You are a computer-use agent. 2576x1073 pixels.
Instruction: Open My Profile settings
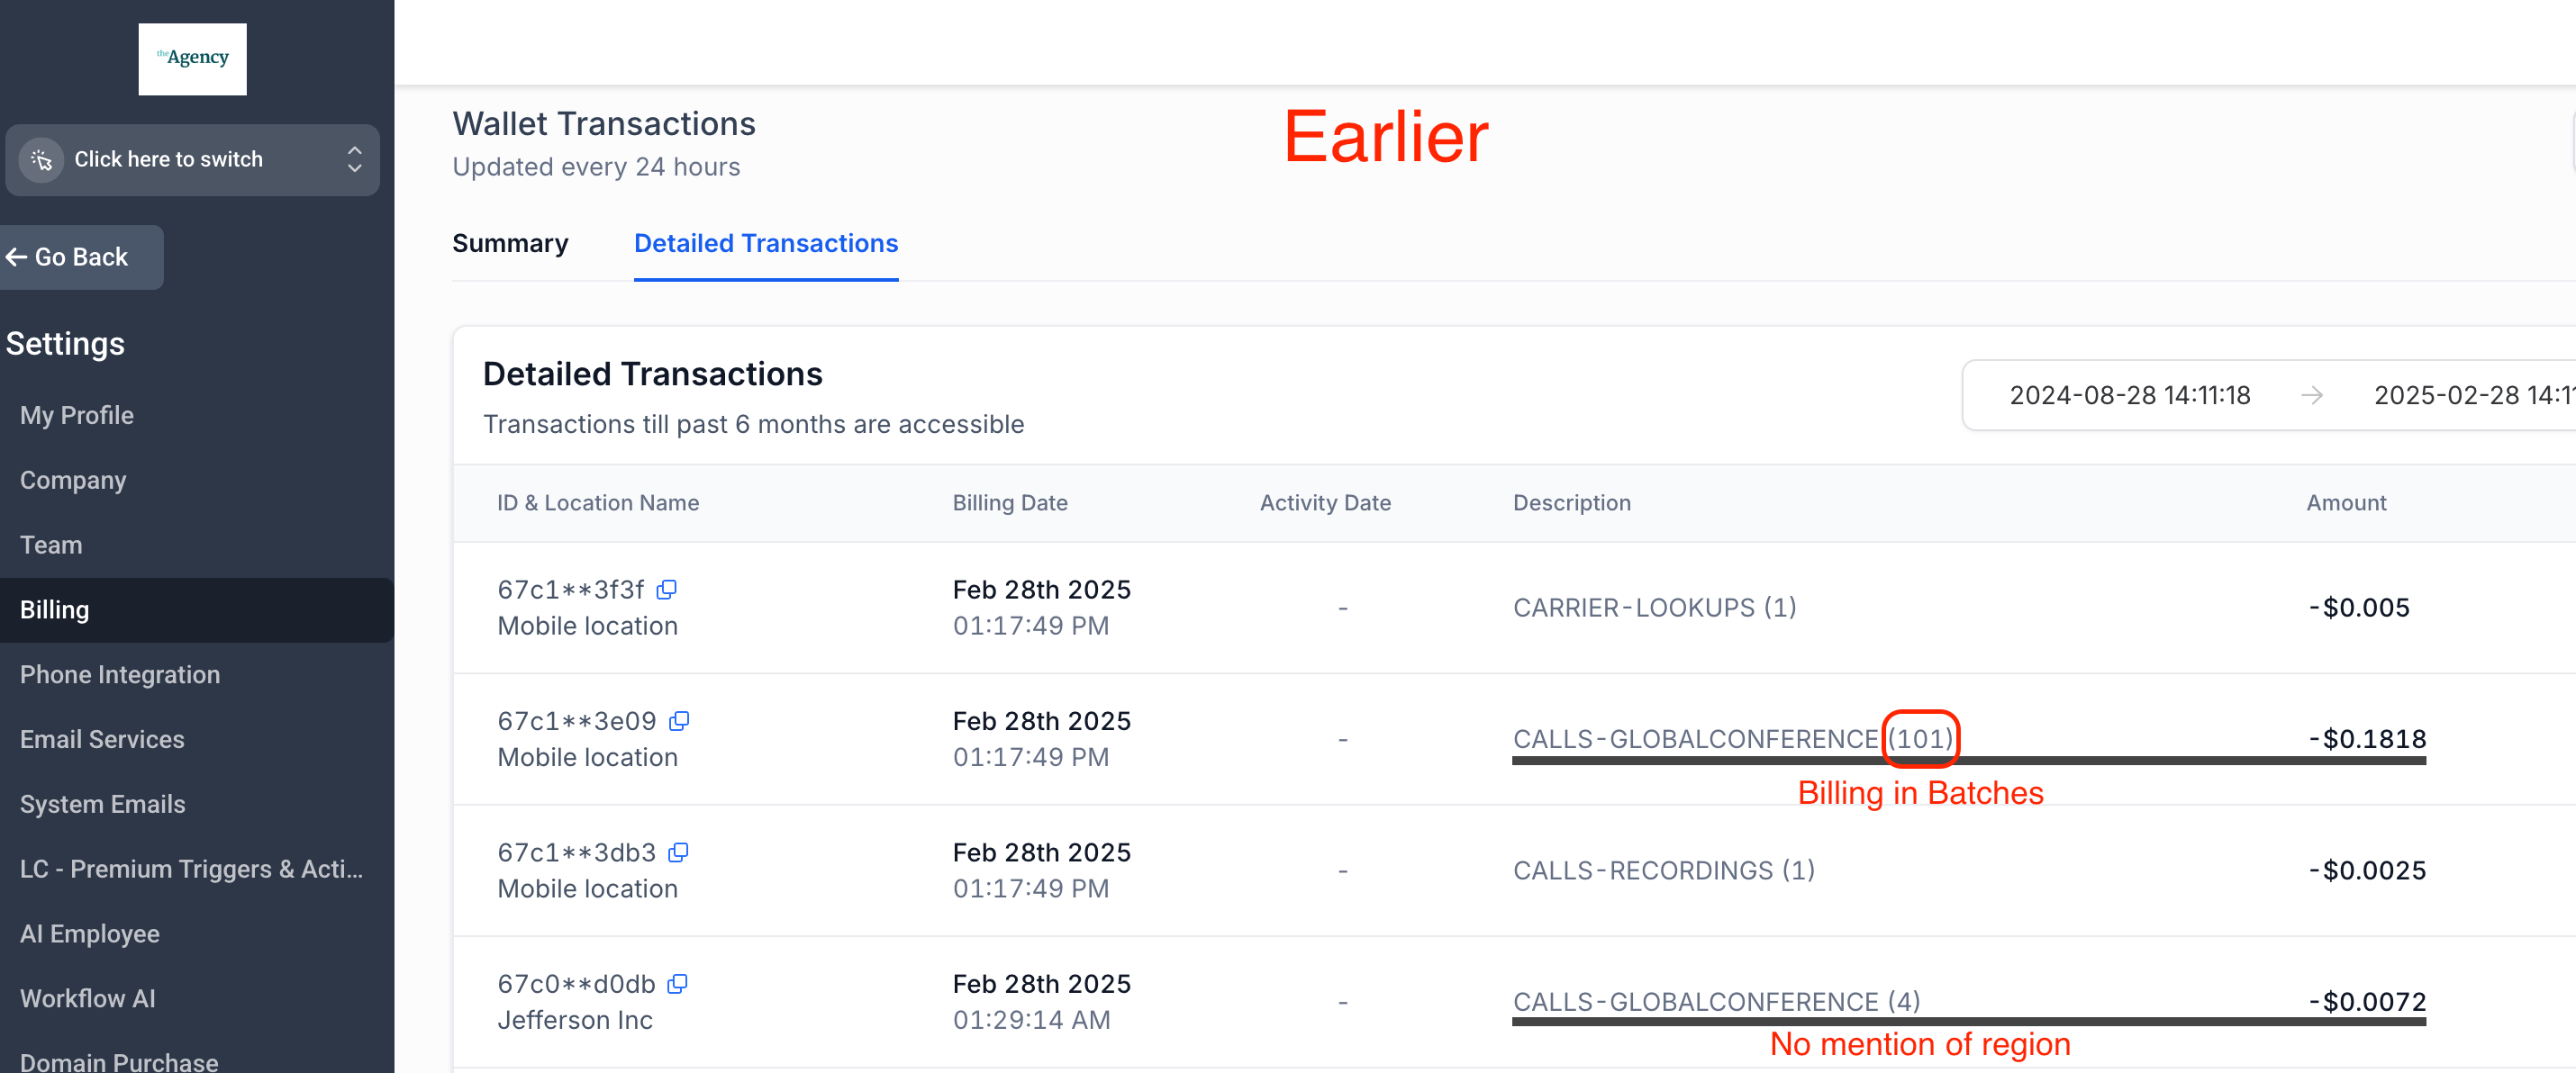(77, 416)
